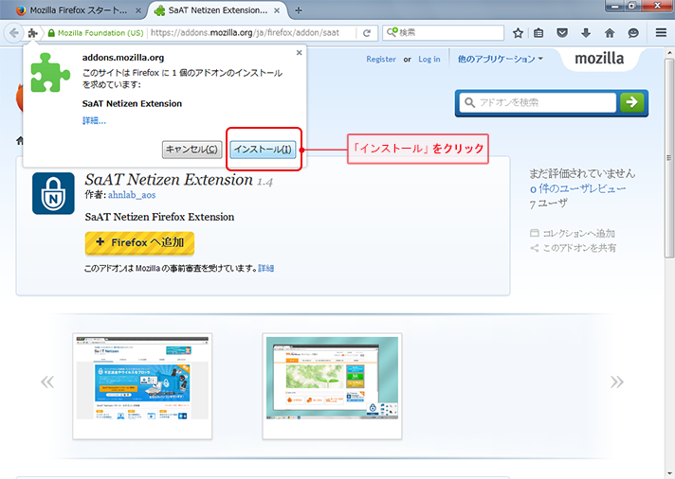The image size is (675, 479).
Task: Click the search engine magnifier icon
Action: coord(392,32)
